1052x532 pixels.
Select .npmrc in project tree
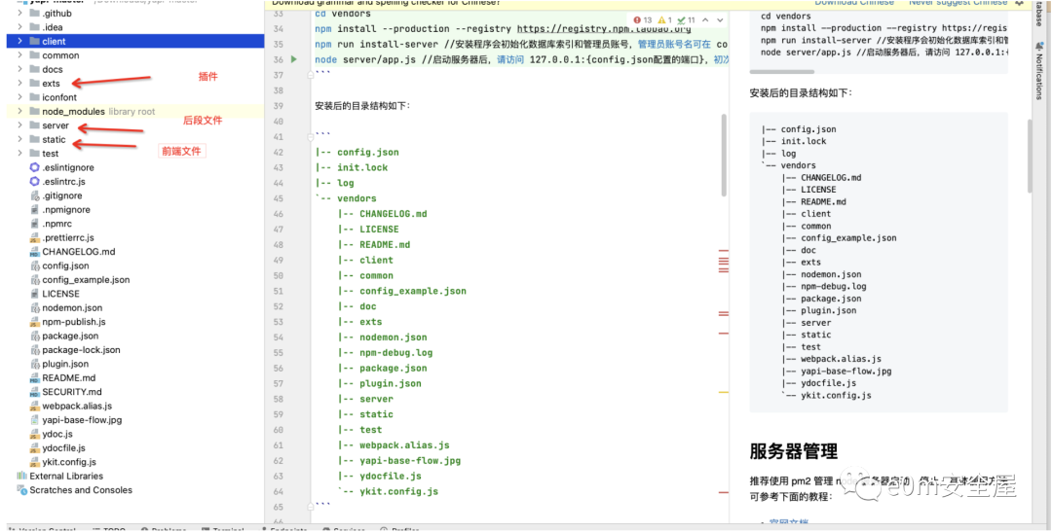[56, 224]
